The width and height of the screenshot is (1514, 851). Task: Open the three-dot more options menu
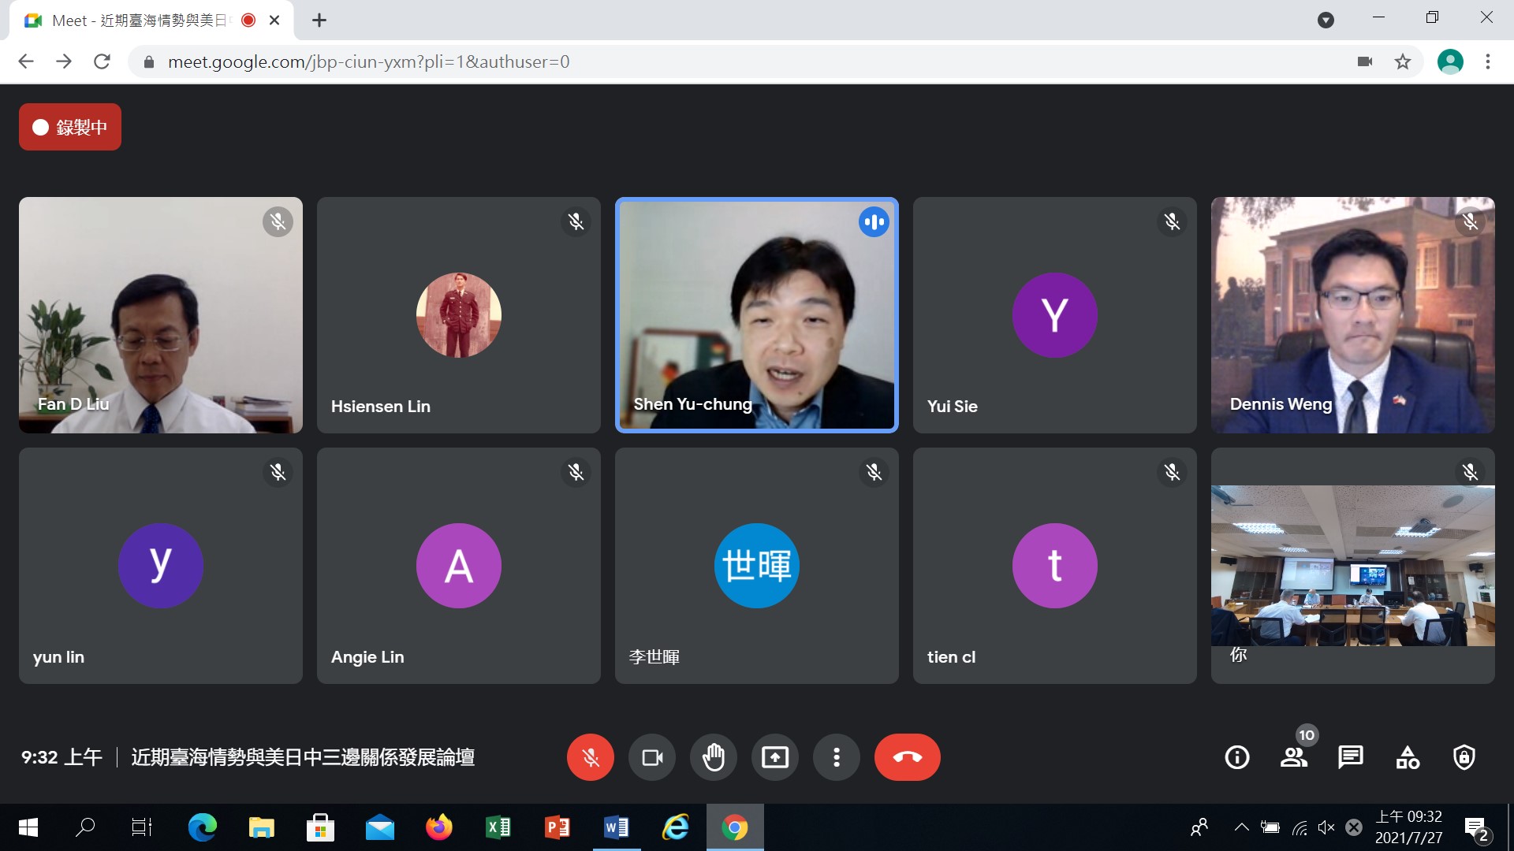(x=837, y=757)
